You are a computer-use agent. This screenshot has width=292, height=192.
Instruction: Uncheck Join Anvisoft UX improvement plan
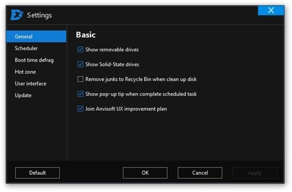(x=80, y=108)
